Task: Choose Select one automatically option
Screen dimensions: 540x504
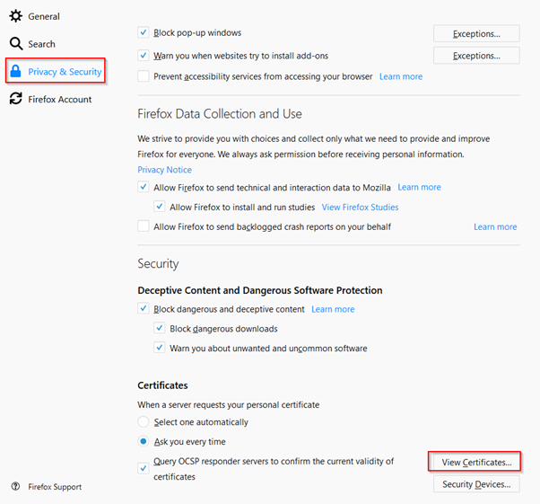Action: click(144, 422)
